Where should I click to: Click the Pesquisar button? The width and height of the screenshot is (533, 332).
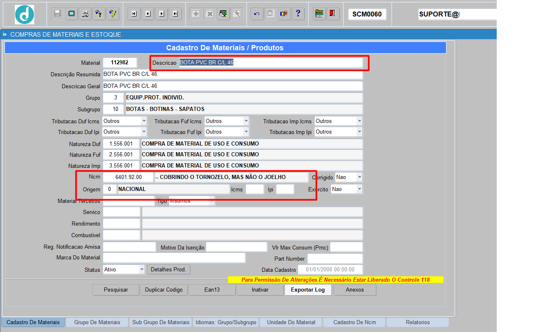[116, 290]
